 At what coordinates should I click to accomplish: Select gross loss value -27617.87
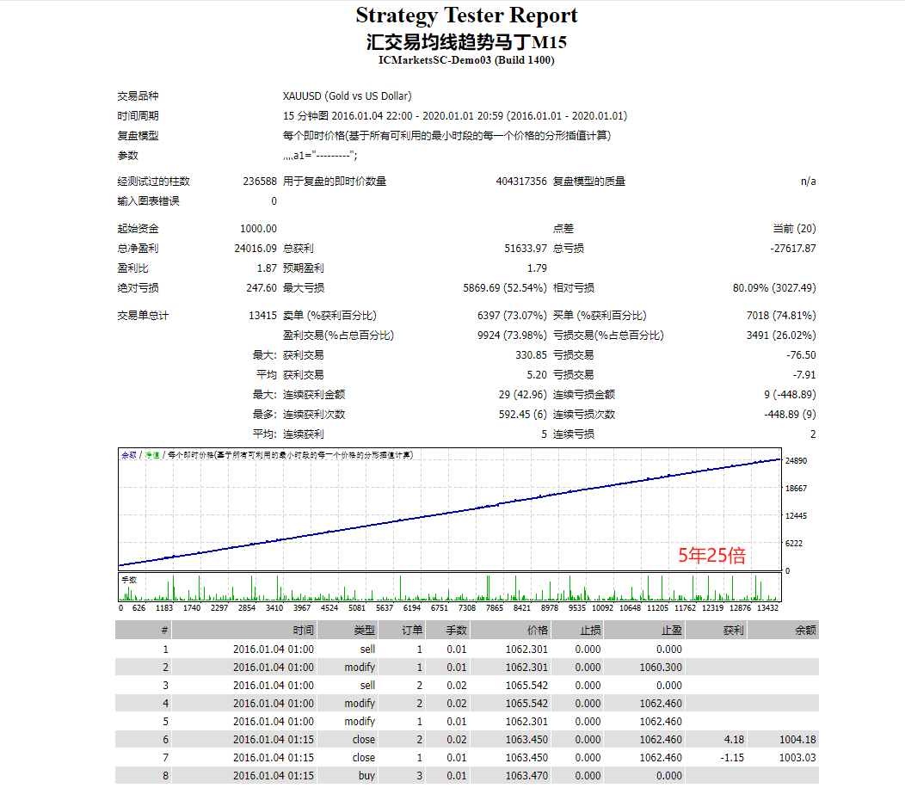click(793, 249)
